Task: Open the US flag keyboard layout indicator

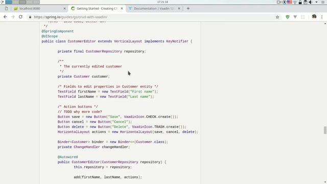Action: pyautogui.click(x=290, y=2)
